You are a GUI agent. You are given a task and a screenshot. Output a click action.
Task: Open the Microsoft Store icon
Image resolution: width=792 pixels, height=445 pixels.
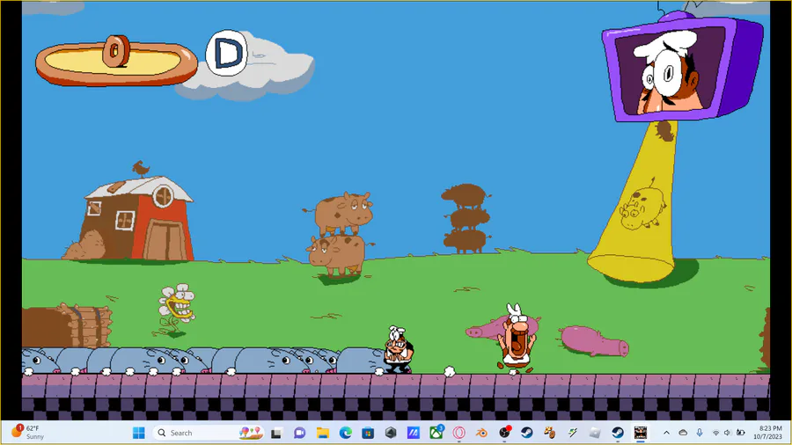point(368,433)
